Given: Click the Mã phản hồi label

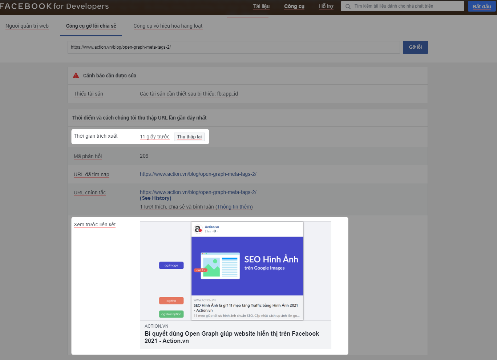Looking at the screenshot, I should pos(88,156).
